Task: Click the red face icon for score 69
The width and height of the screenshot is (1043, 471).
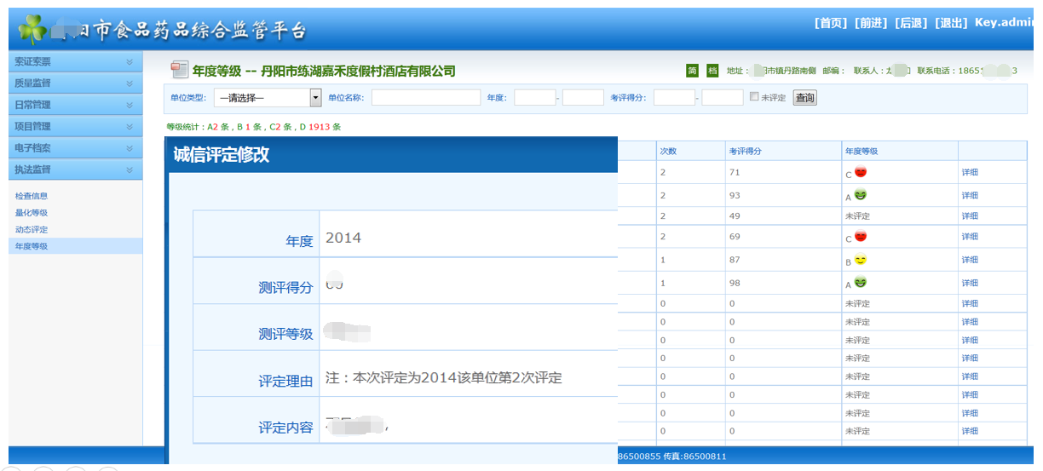Action: click(x=861, y=236)
